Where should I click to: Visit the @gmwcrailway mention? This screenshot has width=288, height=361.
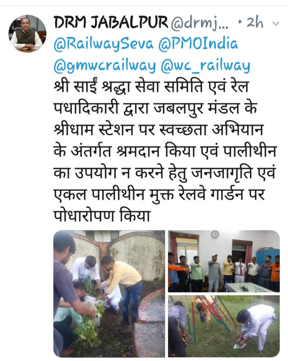[105, 66]
